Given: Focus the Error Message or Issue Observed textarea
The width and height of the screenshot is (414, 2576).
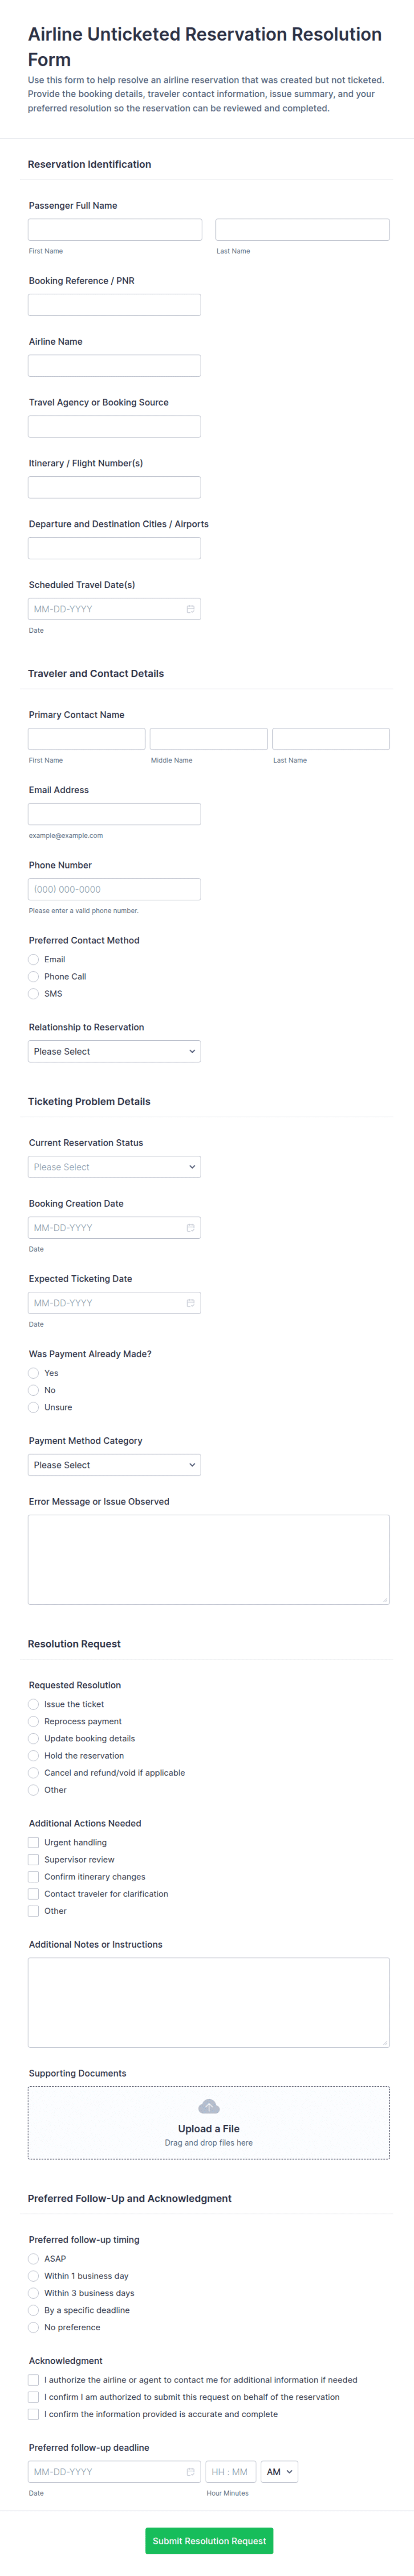Looking at the screenshot, I should point(208,1560).
